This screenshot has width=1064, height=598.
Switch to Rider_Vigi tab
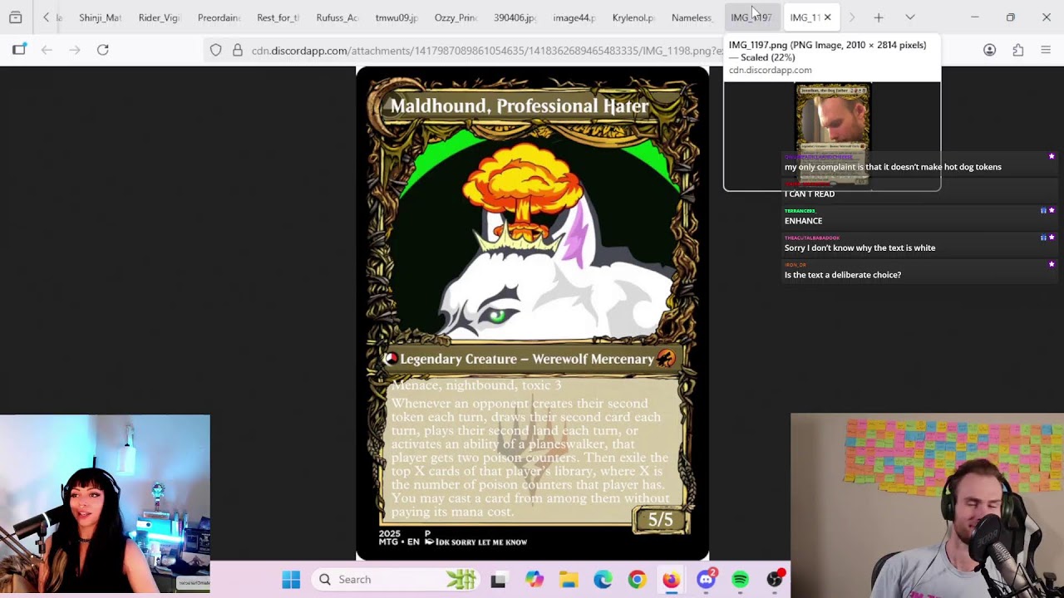tap(159, 17)
